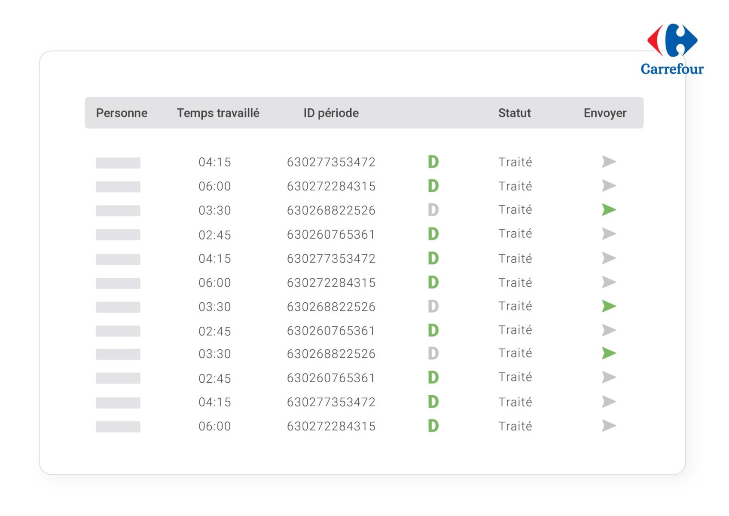Click the blurred person name in first 03:30 row
This screenshot has width=729, height=516.
[118, 211]
